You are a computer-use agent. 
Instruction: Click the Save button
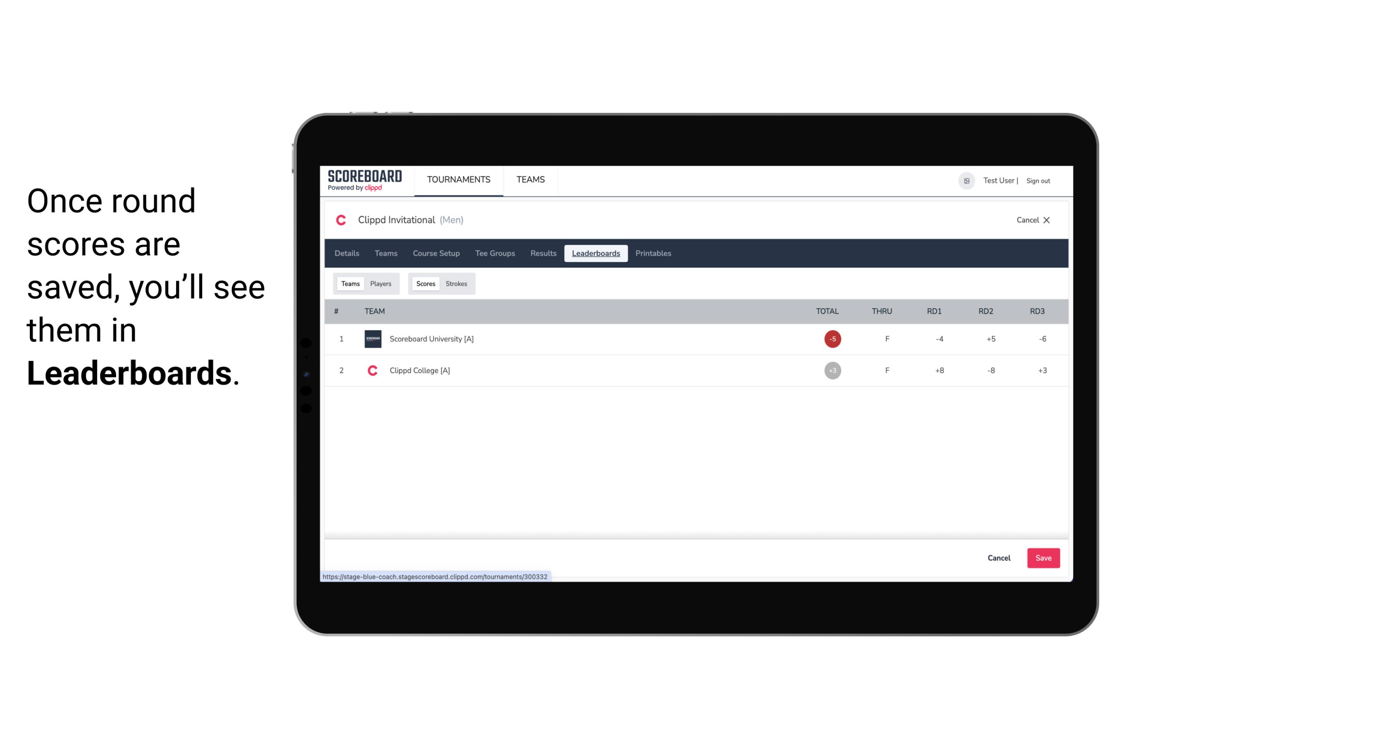pos(1042,557)
